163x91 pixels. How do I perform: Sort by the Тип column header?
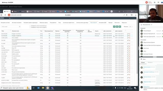point(41,31)
